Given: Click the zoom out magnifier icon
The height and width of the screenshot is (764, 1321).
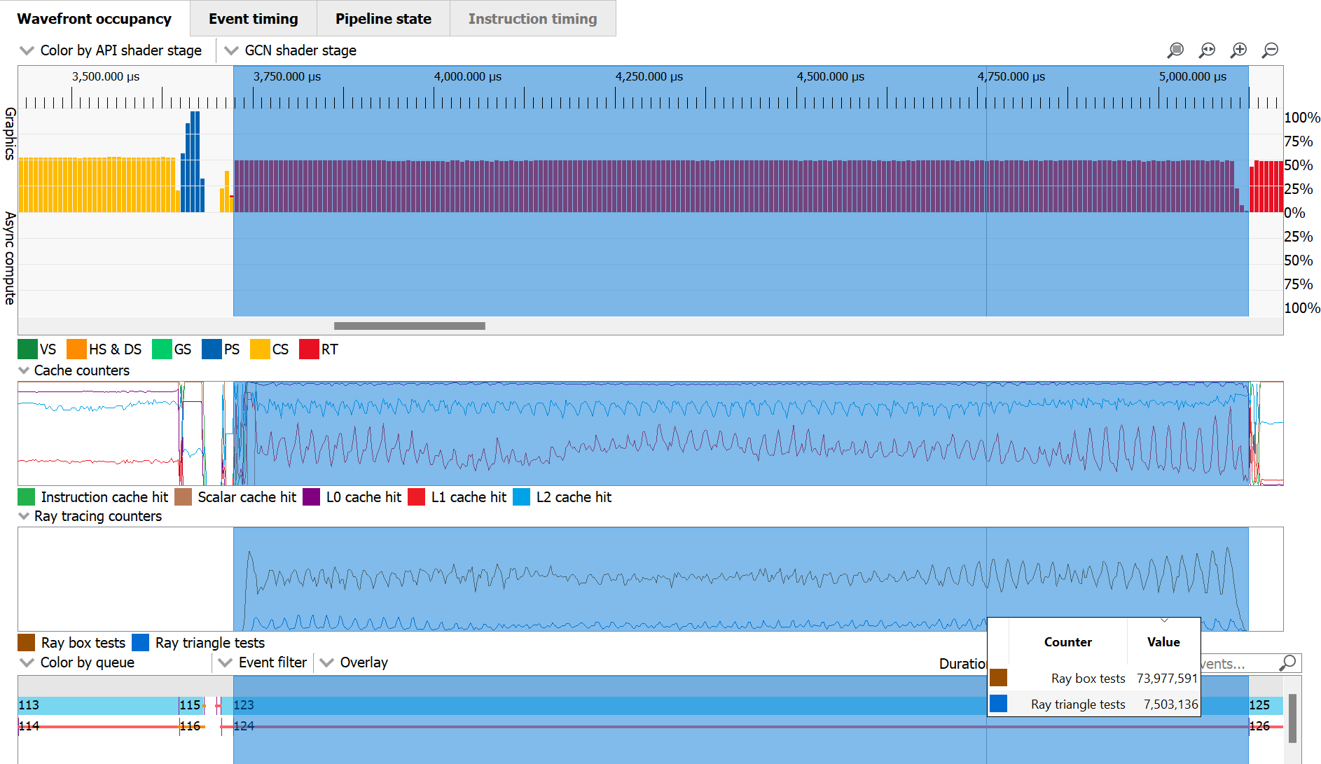Looking at the screenshot, I should pos(1270,50).
